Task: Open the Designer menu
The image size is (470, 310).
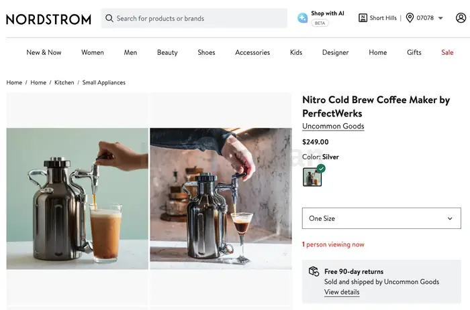Action: point(336,52)
